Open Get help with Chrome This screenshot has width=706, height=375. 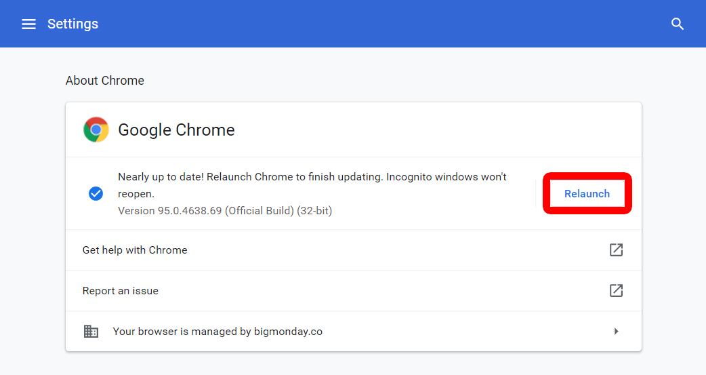(x=135, y=250)
